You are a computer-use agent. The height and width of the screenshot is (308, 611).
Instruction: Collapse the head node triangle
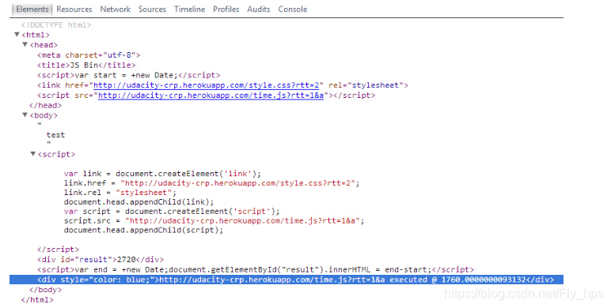25,44
